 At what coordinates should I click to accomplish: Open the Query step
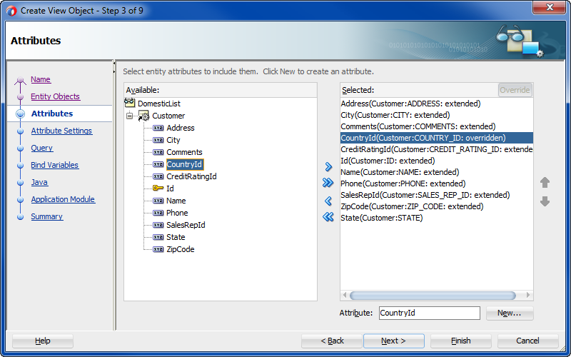[x=42, y=148]
